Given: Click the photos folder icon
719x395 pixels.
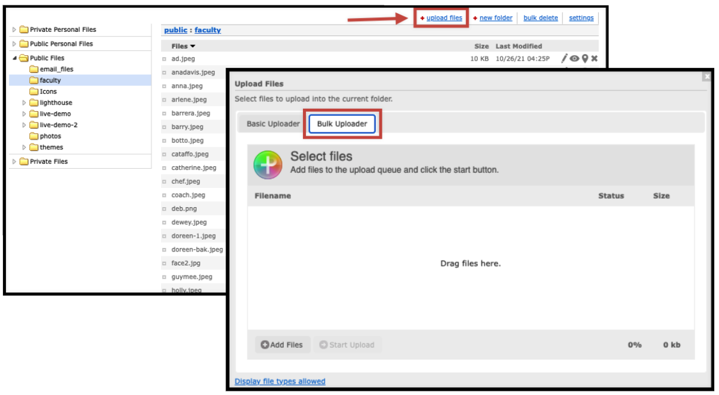Looking at the screenshot, I should [34, 136].
